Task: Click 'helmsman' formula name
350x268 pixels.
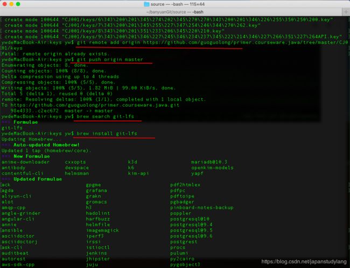Action: click(x=77, y=173)
